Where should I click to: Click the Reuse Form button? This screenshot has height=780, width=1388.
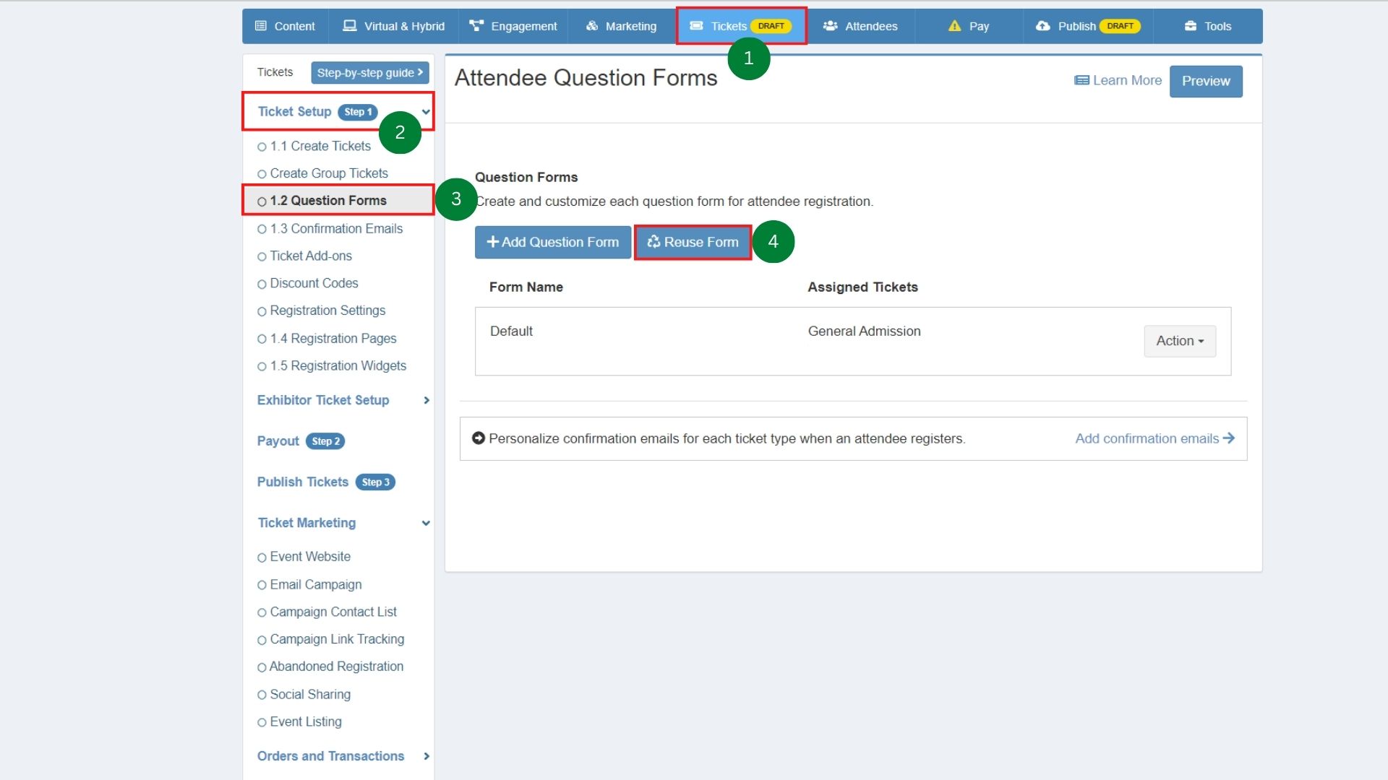click(693, 242)
